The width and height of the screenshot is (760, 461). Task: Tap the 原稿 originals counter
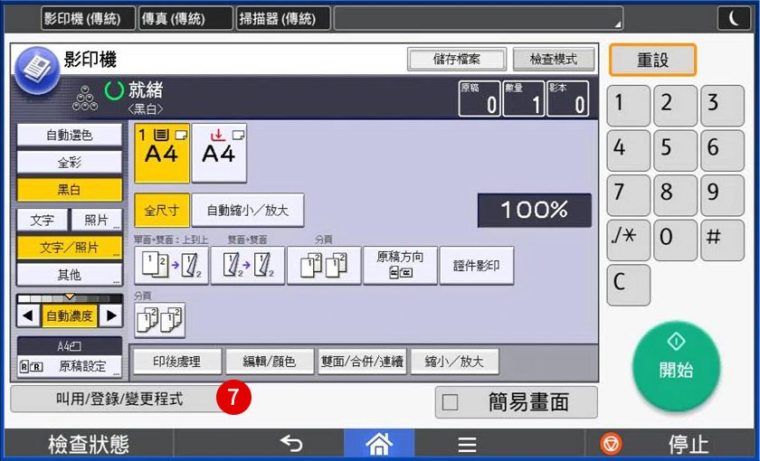pyautogui.click(x=480, y=99)
